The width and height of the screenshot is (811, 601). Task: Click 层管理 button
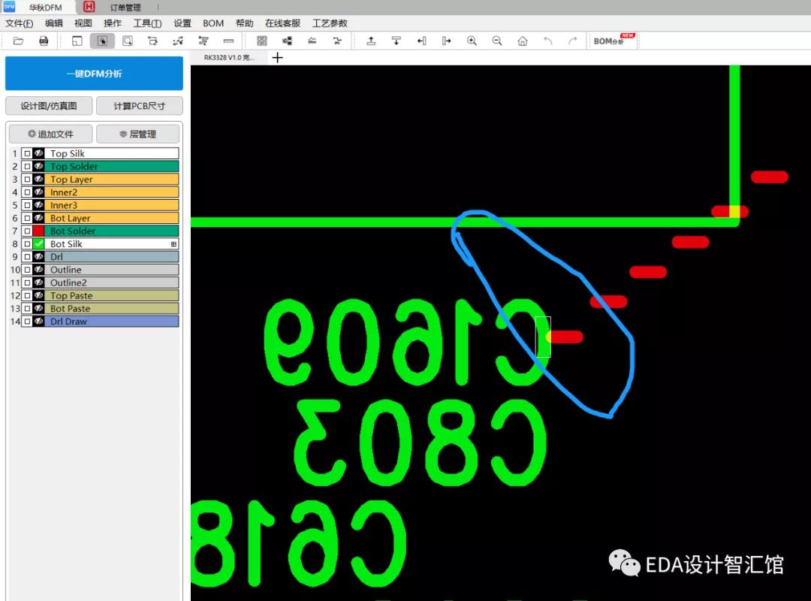click(138, 134)
